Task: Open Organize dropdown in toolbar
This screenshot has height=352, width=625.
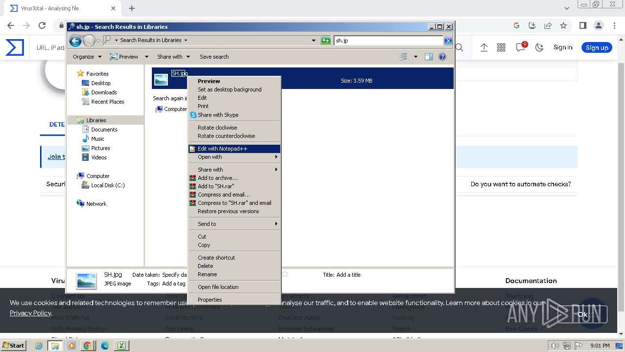Action: click(x=87, y=57)
